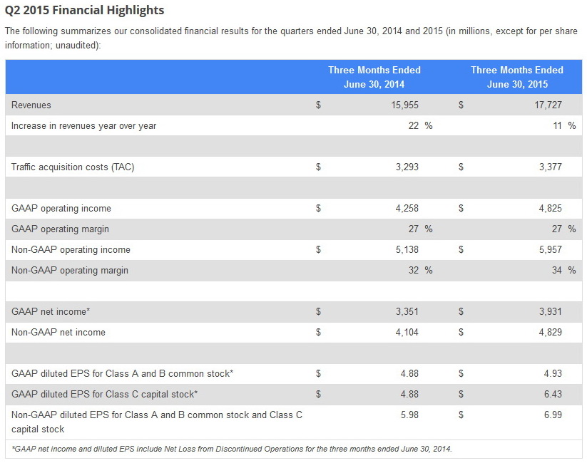Select the Non-GAAP diluted EPS value 6.99
587x463 pixels.
(x=553, y=415)
